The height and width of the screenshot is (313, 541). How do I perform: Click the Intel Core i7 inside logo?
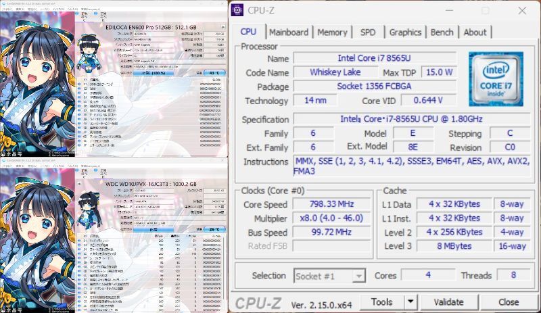point(496,79)
